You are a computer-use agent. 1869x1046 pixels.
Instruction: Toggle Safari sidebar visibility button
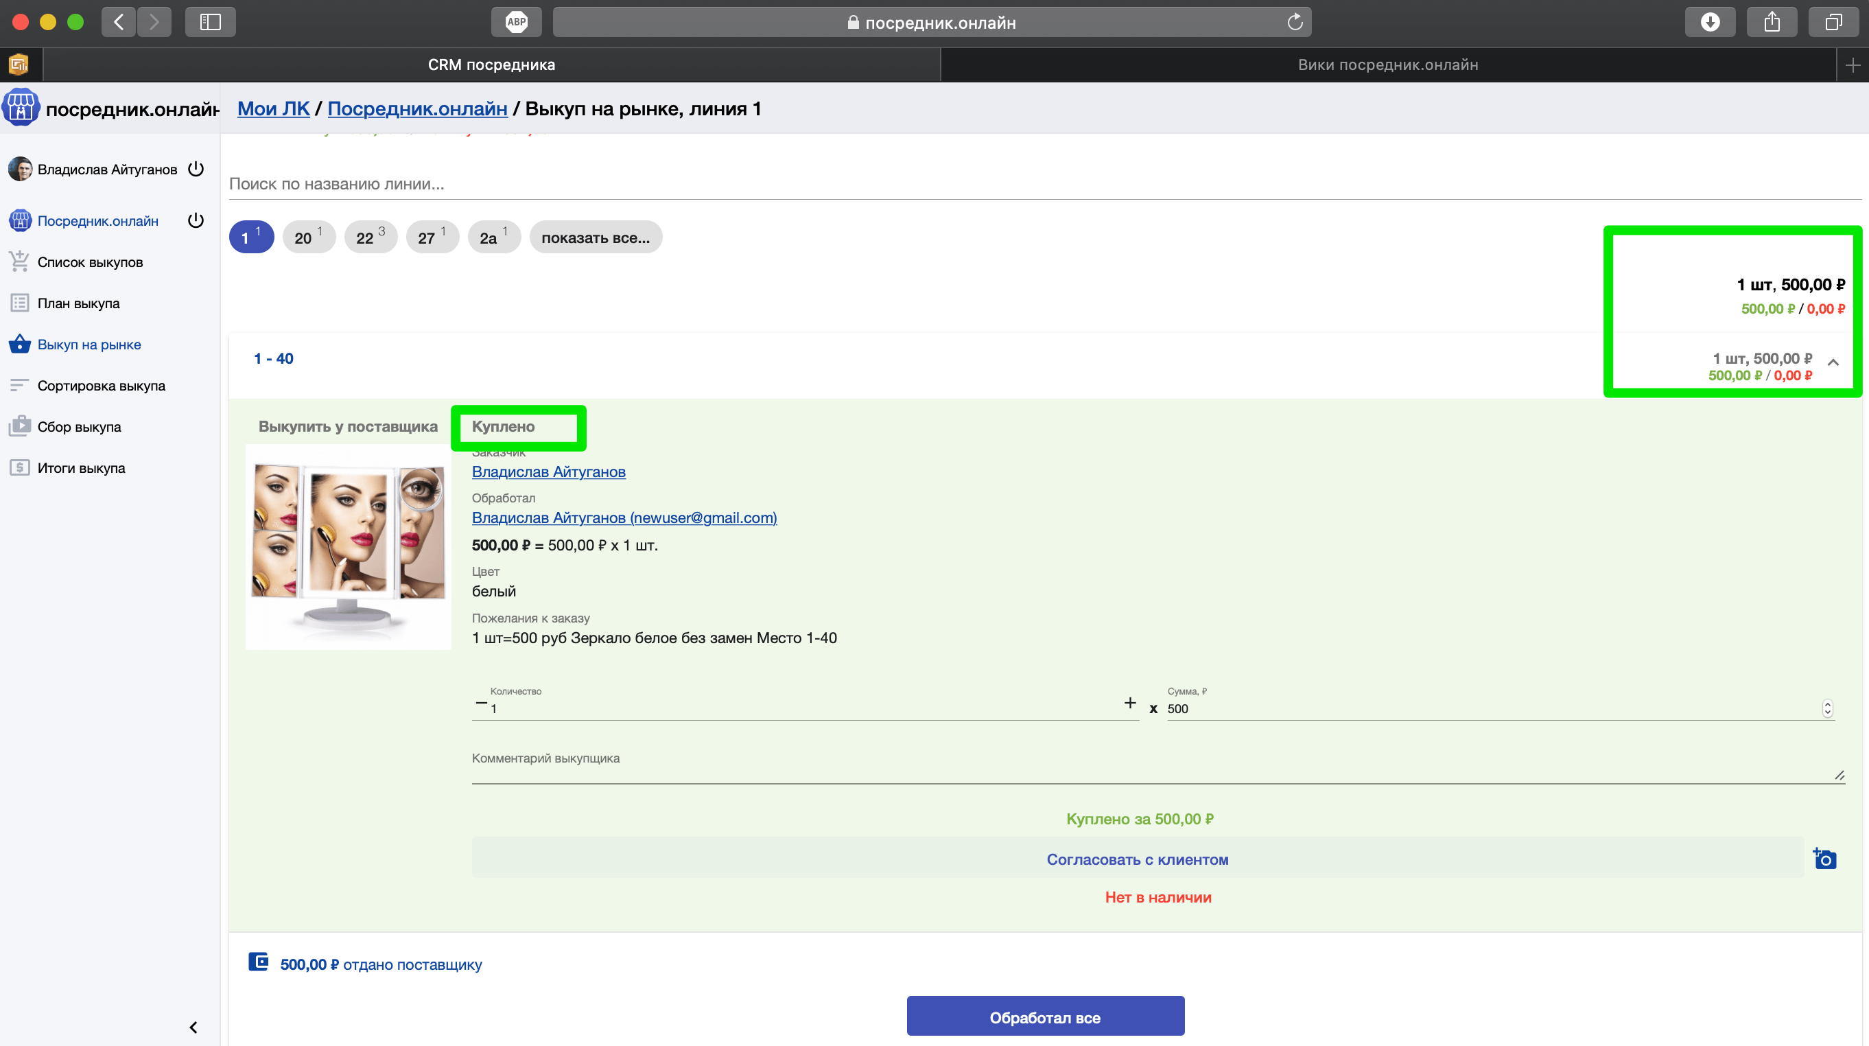click(x=210, y=22)
